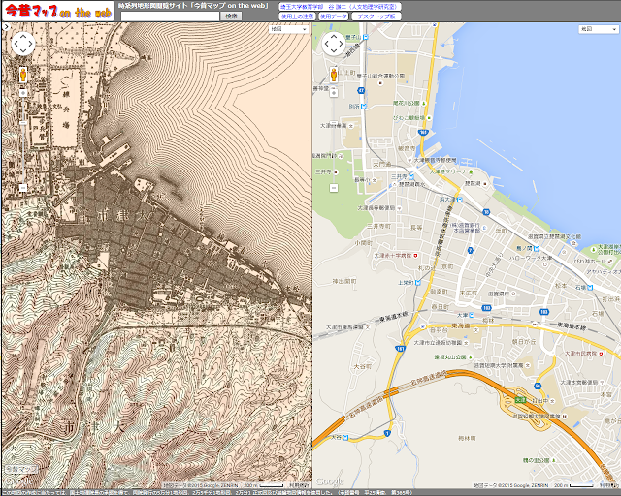Pan the Google map downward with arrow
Image resolution: width=621 pixels, height=496 pixels.
point(334,50)
